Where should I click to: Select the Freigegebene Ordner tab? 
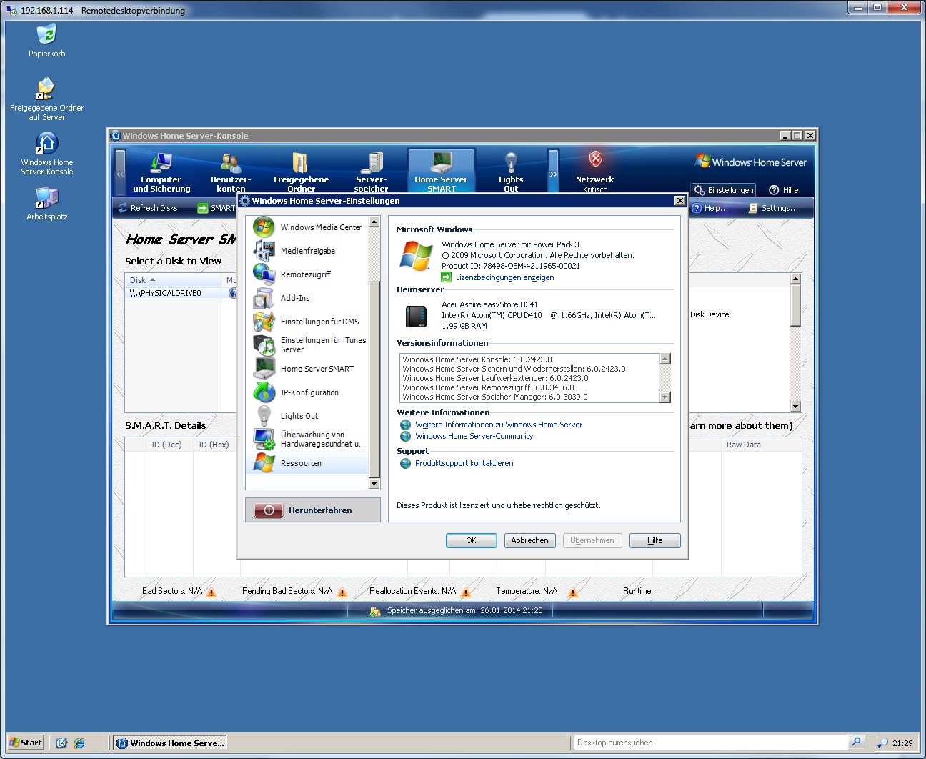coord(301,172)
